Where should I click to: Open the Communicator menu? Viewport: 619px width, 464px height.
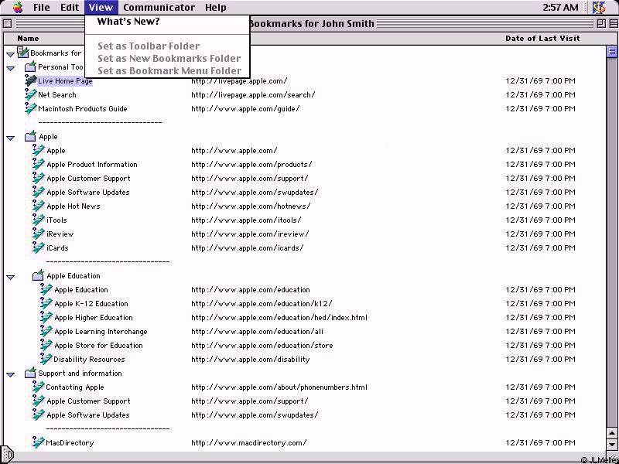(x=159, y=8)
